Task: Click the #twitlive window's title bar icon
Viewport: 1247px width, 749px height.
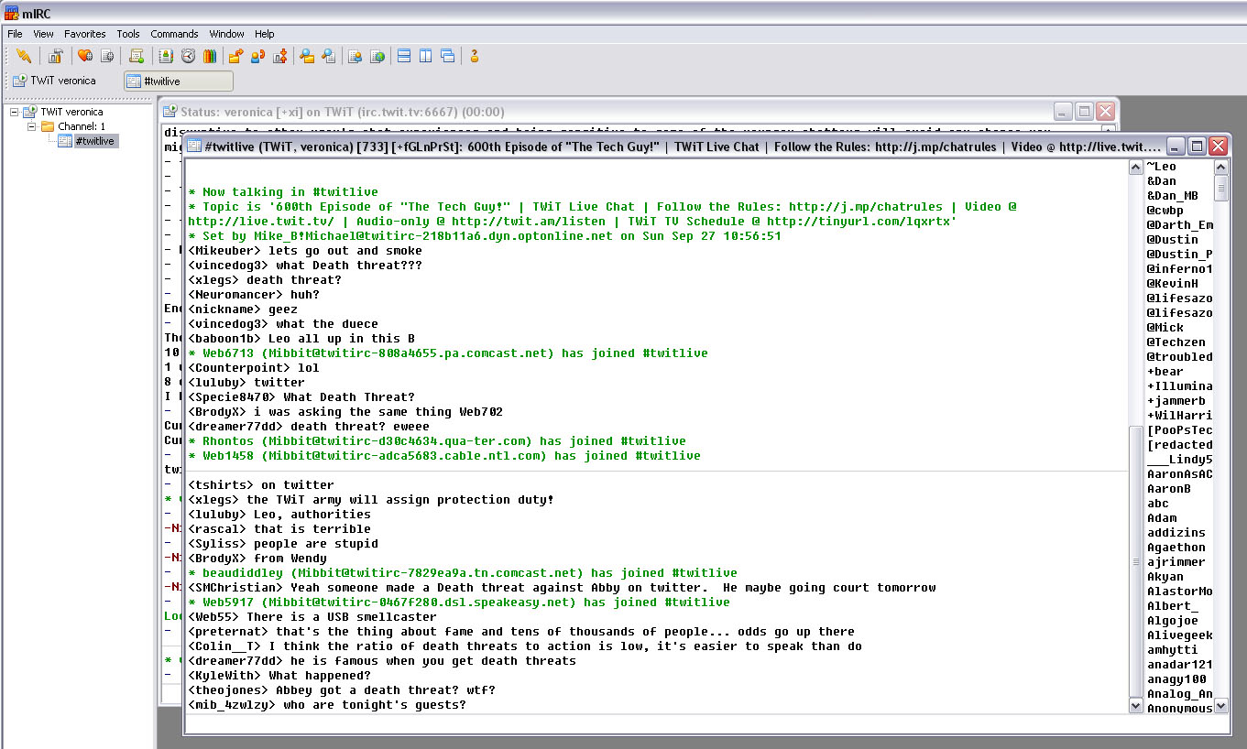Action: point(194,146)
